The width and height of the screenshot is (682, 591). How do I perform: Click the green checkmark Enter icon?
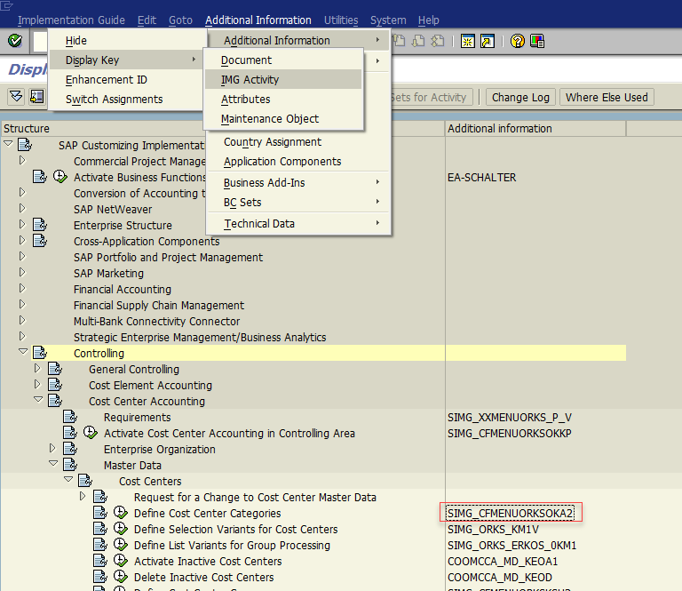pos(15,41)
